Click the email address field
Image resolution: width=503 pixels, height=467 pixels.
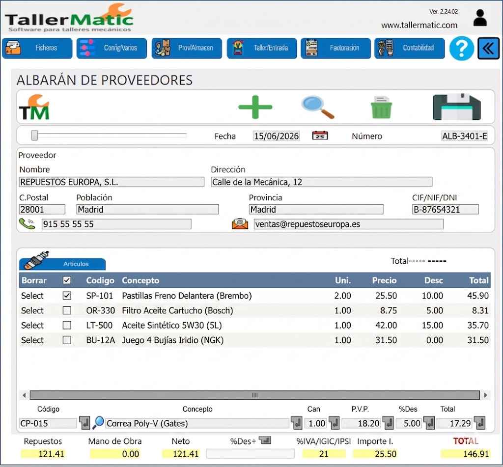point(349,224)
